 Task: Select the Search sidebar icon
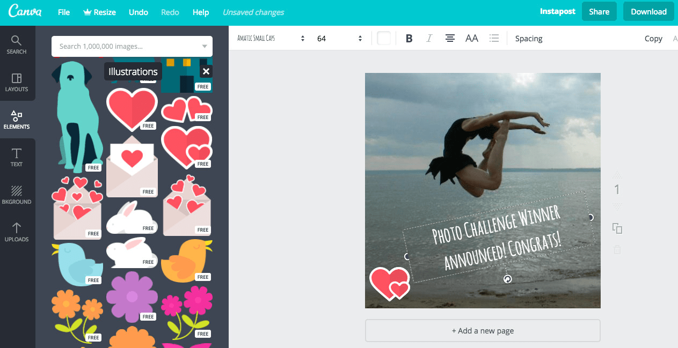[17, 44]
